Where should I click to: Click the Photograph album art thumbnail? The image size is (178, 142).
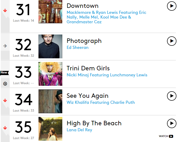(50, 46)
